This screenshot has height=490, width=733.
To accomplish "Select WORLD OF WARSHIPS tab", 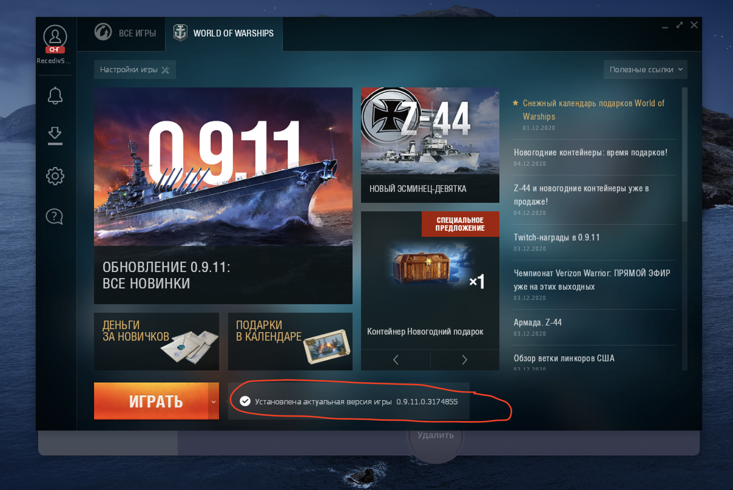I will point(224,33).
